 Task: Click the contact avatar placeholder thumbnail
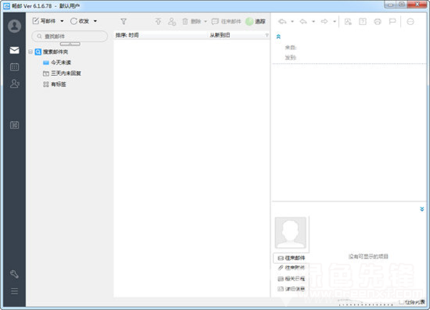(x=291, y=232)
